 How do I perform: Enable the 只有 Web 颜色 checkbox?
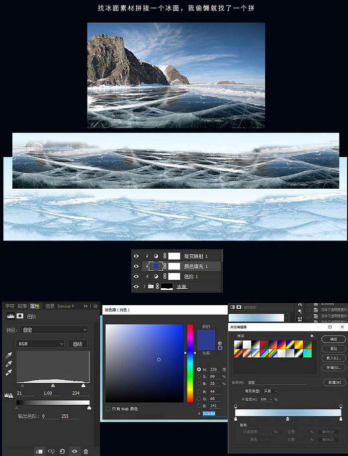pyautogui.click(x=108, y=409)
